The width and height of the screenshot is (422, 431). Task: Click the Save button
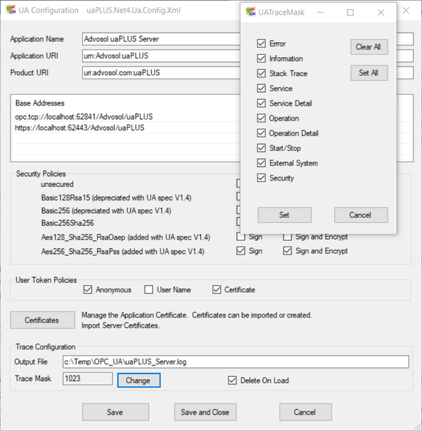pos(115,412)
